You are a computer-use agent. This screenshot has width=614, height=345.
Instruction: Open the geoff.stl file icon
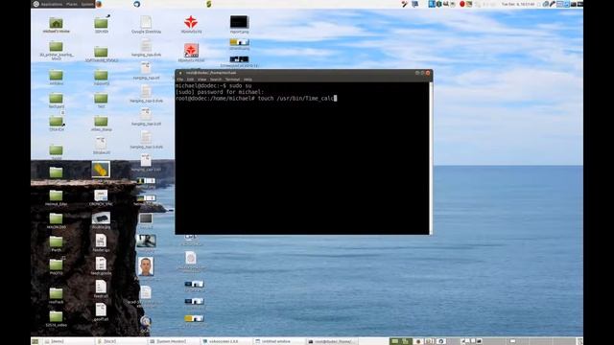(x=101, y=311)
